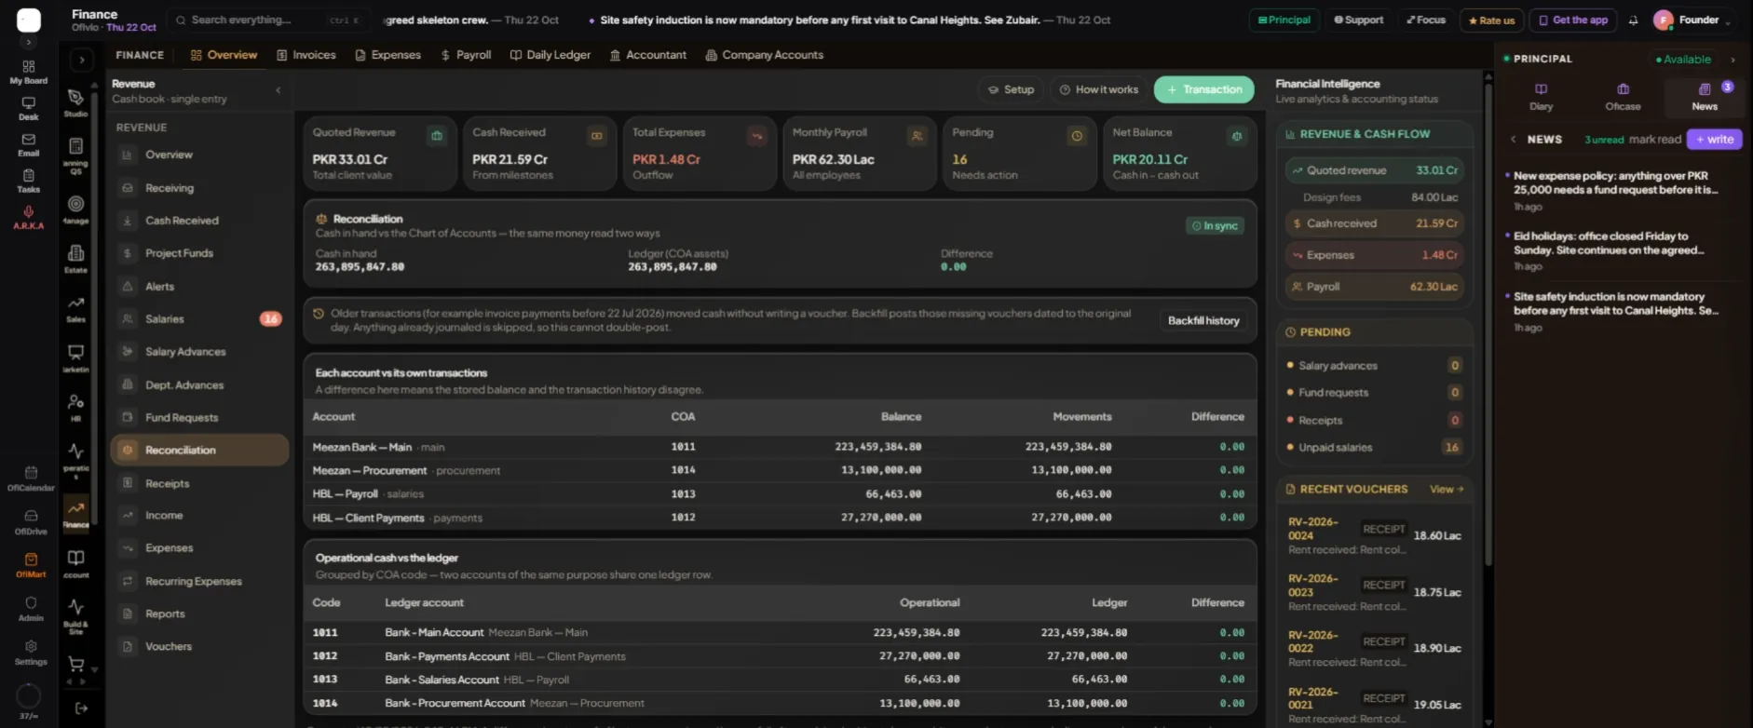Open OffDrive from the left rail
This screenshot has height=728, width=1753.
[31, 522]
